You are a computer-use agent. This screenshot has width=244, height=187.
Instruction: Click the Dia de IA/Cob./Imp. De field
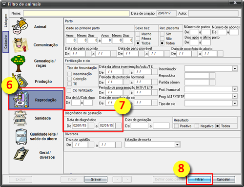point(76,103)
